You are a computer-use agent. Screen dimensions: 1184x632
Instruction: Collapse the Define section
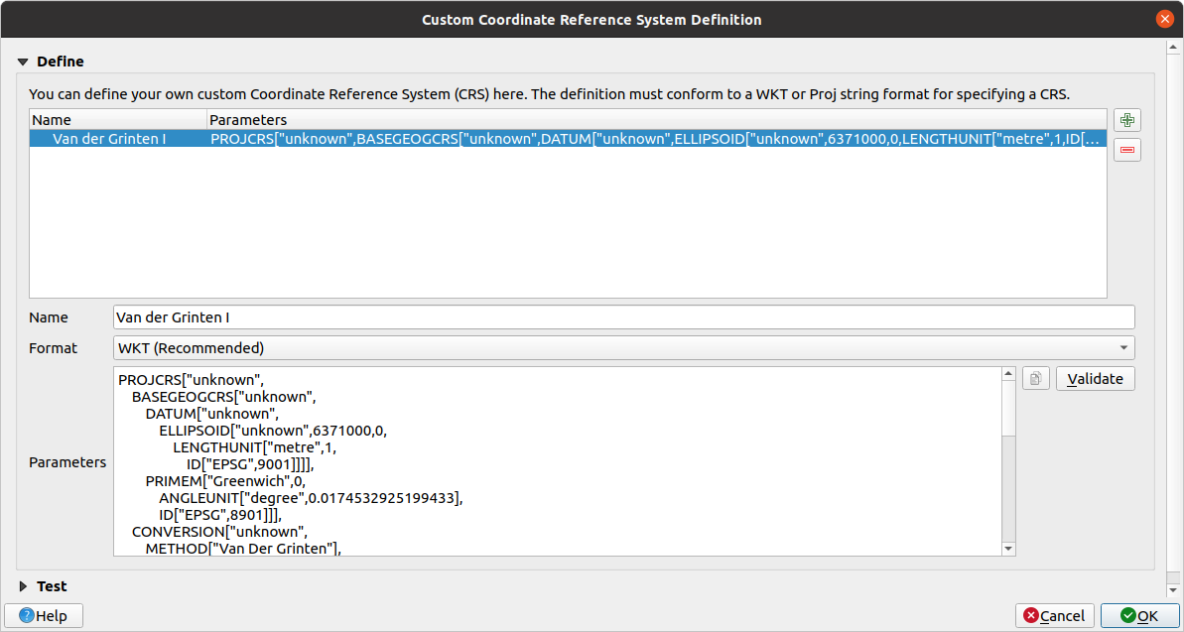pyautogui.click(x=22, y=62)
